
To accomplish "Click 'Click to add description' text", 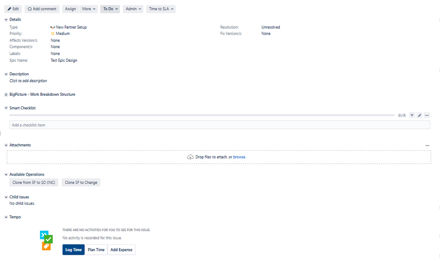I will pos(28,81).
